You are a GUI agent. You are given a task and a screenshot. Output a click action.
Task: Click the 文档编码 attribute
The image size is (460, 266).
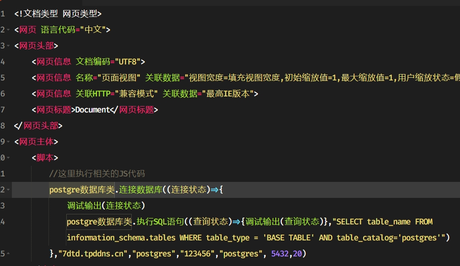[x=93, y=62]
